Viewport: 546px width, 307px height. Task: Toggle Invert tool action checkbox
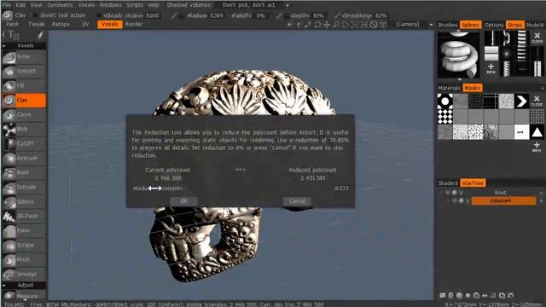35,15
